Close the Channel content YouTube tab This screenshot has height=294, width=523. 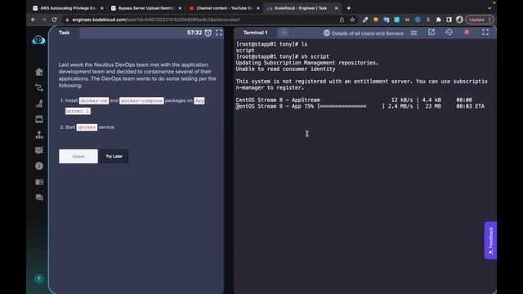[258, 8]
